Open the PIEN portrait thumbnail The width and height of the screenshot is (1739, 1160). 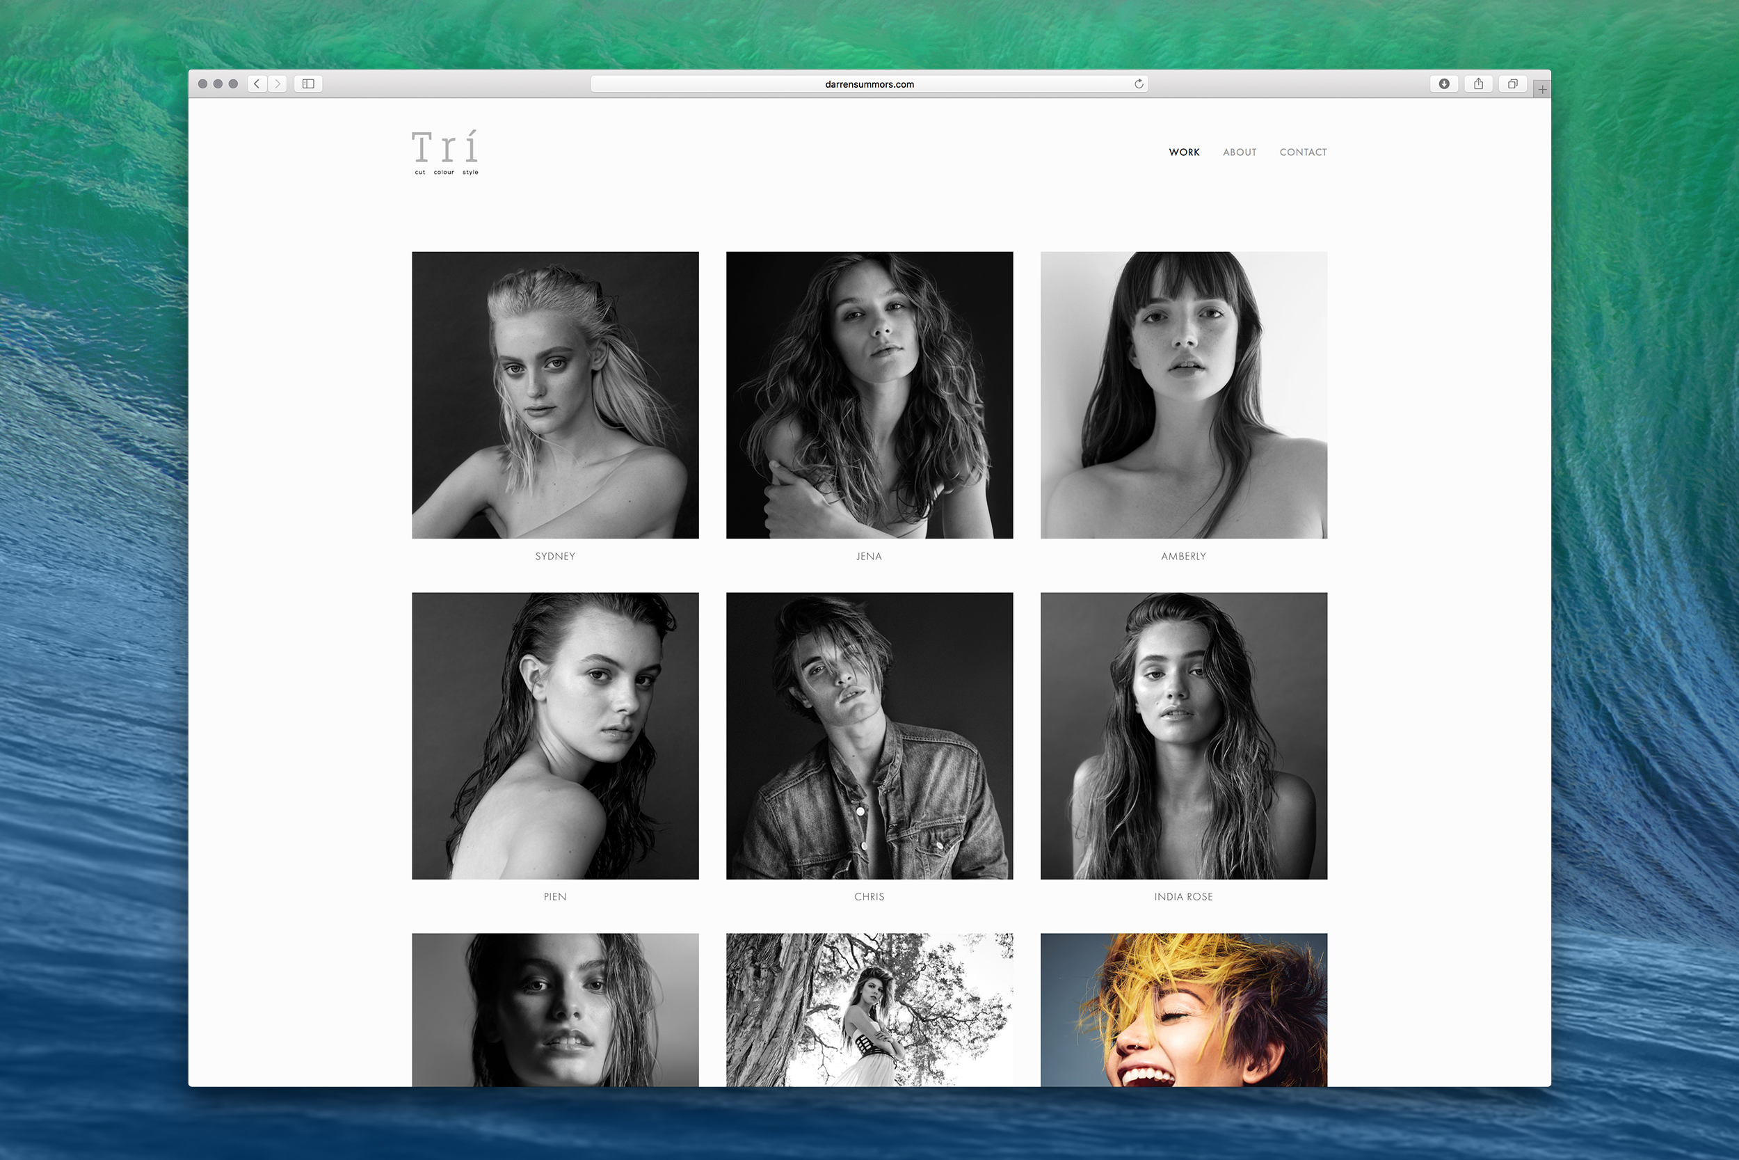[x=555, y=736]
